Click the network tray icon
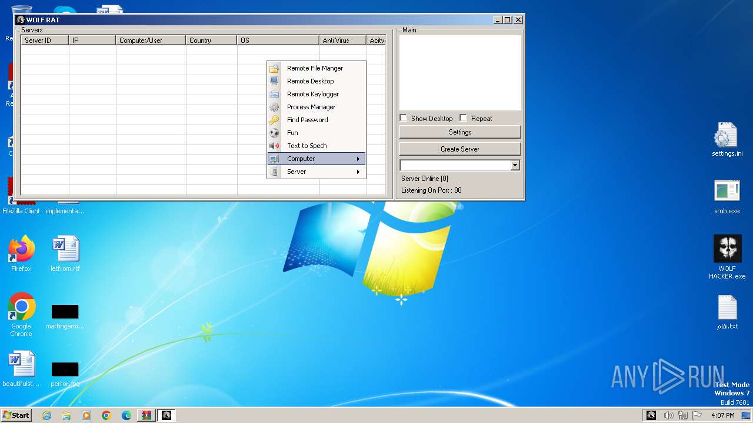753x423 pixels. pos(682,415)
